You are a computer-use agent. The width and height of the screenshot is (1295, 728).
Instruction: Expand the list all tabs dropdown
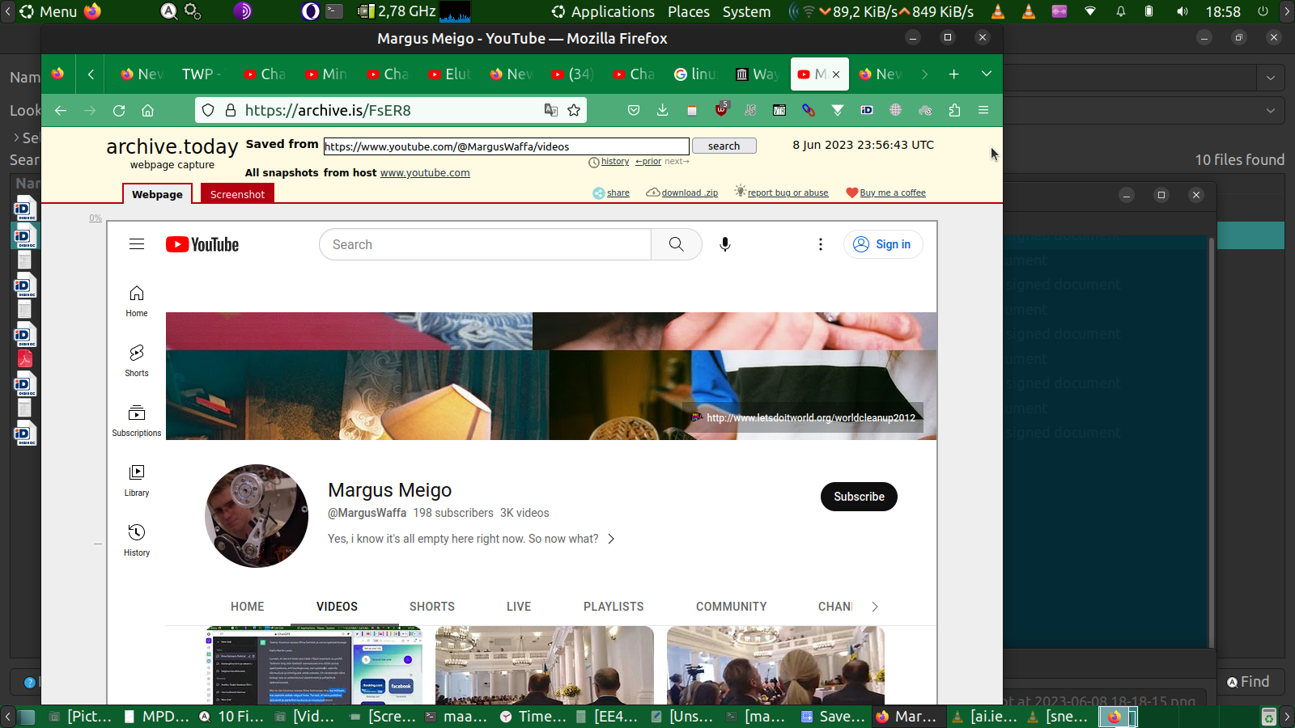pos(986,74)
